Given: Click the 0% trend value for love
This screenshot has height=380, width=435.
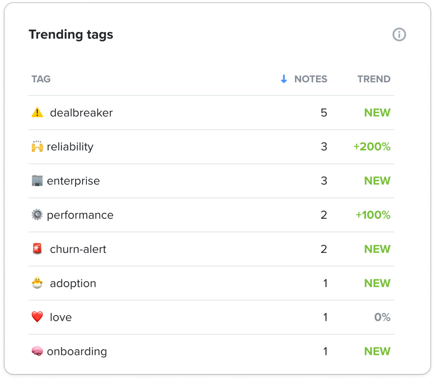Looking at the screenshot, I should pyautogui.click(x=382, y=317).
